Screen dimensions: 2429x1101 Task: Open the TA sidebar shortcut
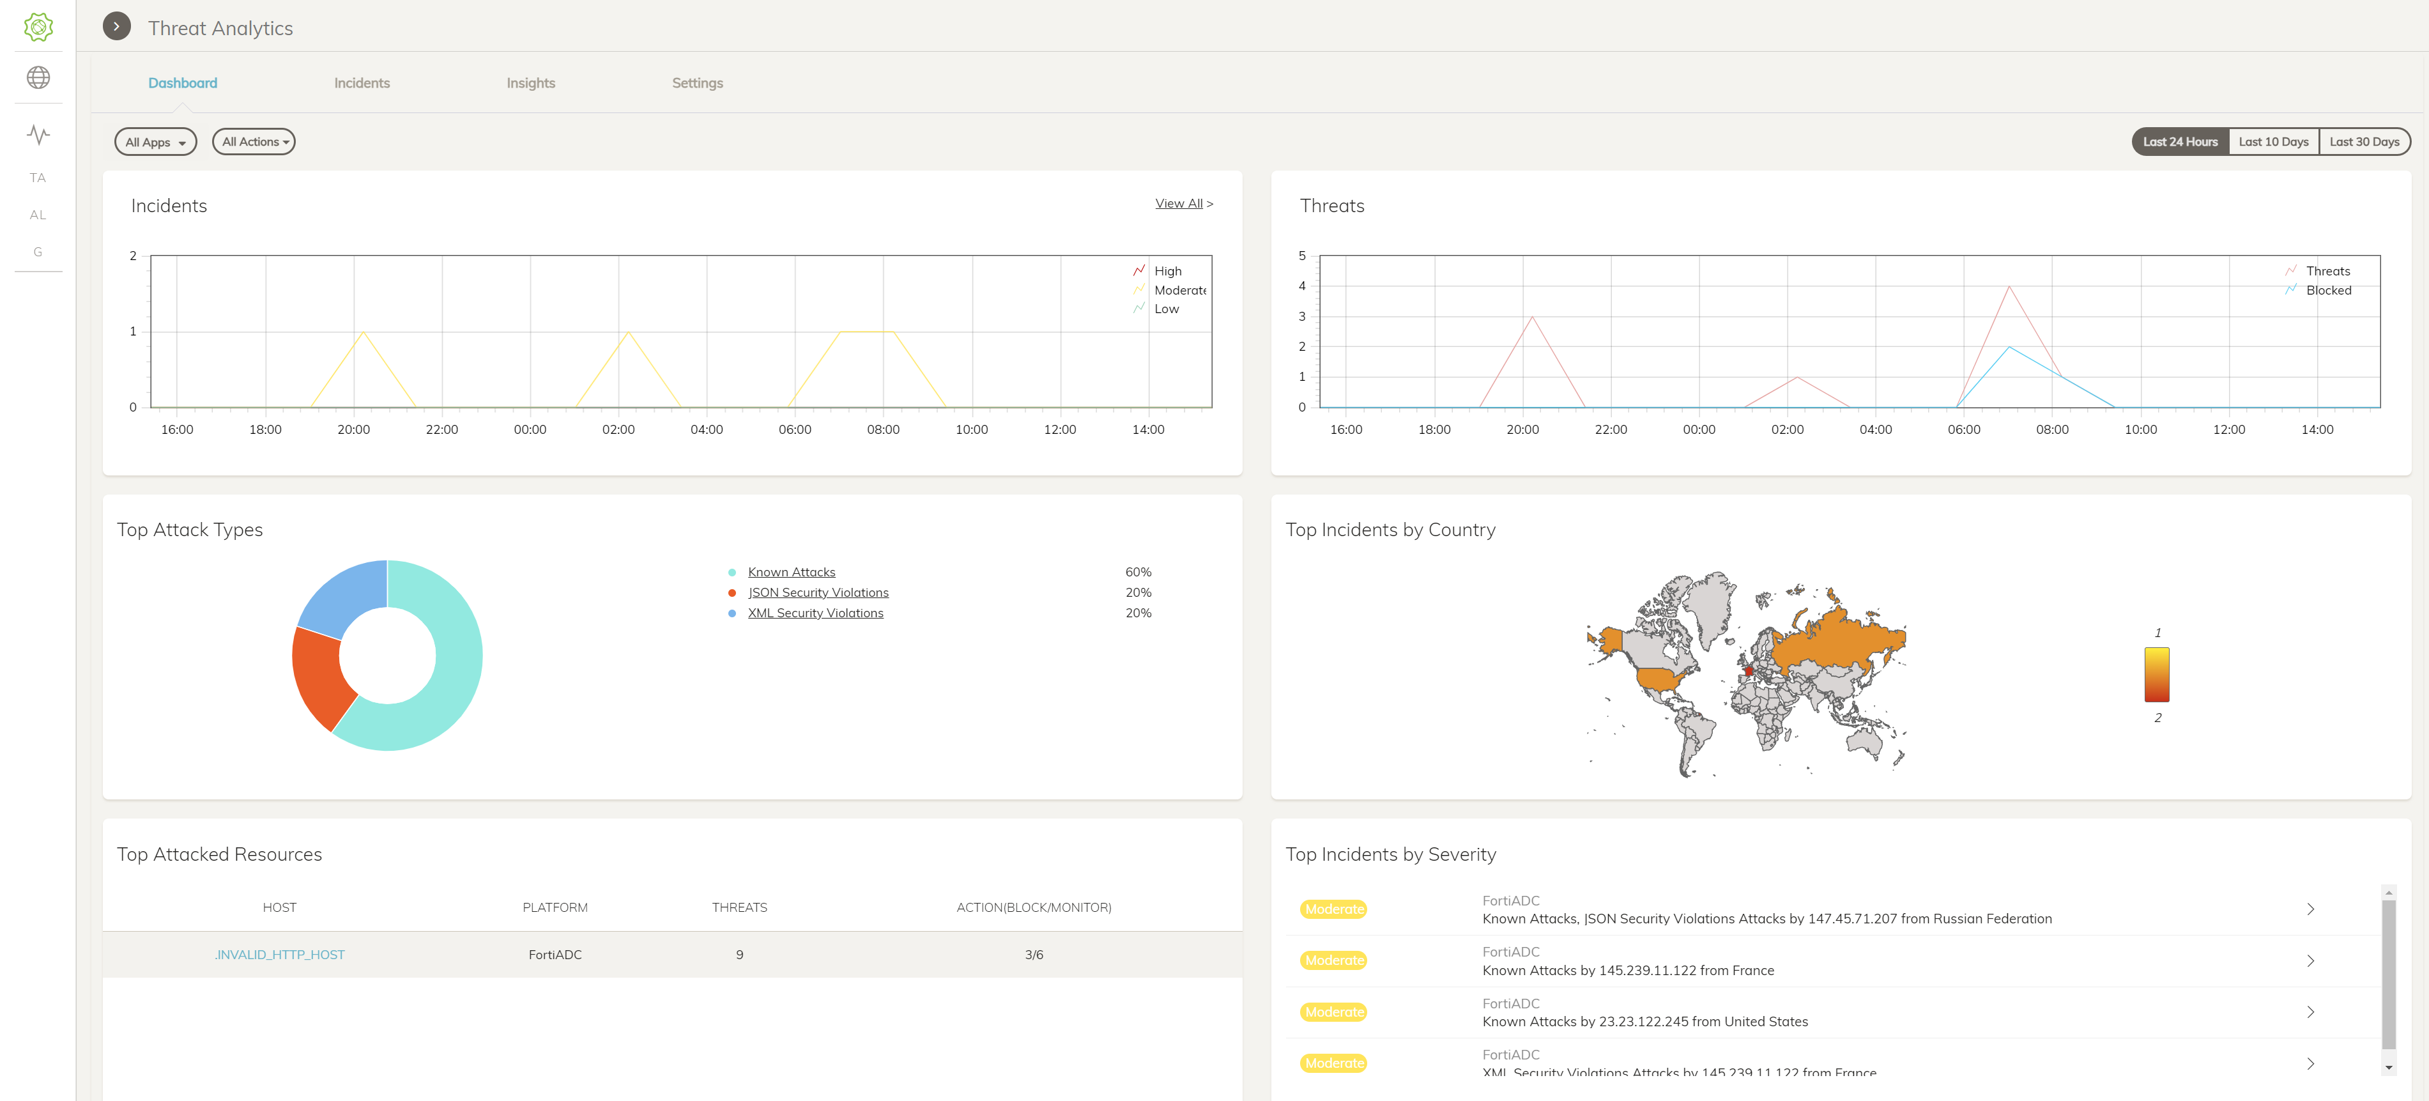(38, 178)
